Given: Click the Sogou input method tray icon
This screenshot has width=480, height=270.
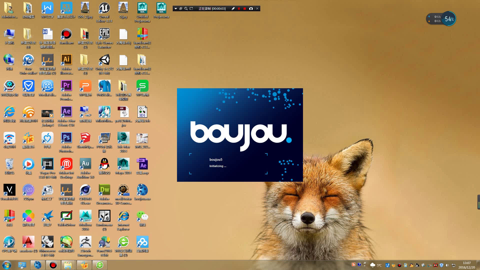Looking at the screenshot, I should coord(353,264).
